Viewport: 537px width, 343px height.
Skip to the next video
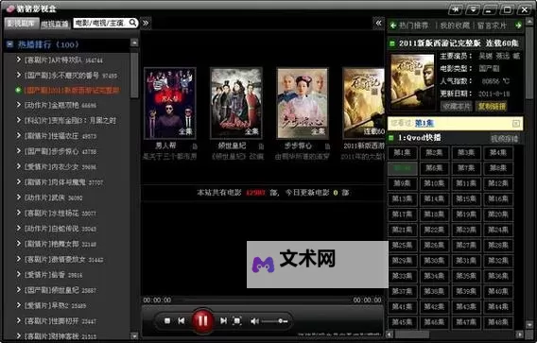223,320
